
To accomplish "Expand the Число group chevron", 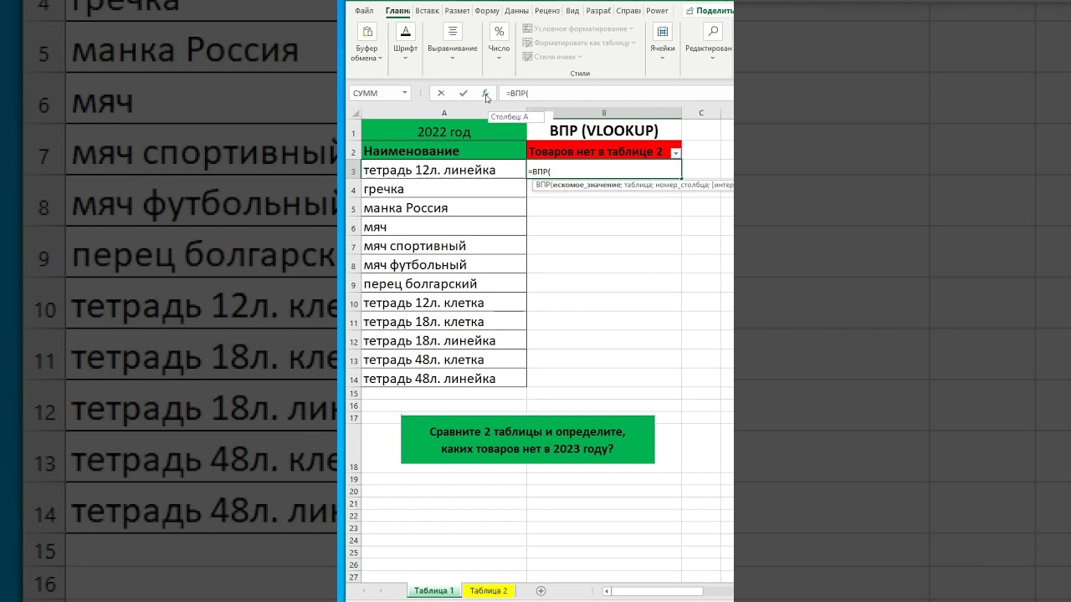I will (x=499, y=59).
